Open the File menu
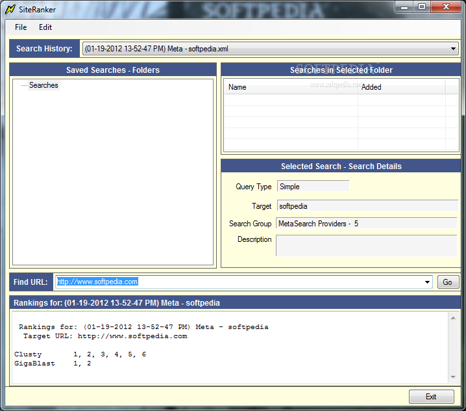Image resolution: width=466 pixels, height=411 pixels. coord(21,27)
